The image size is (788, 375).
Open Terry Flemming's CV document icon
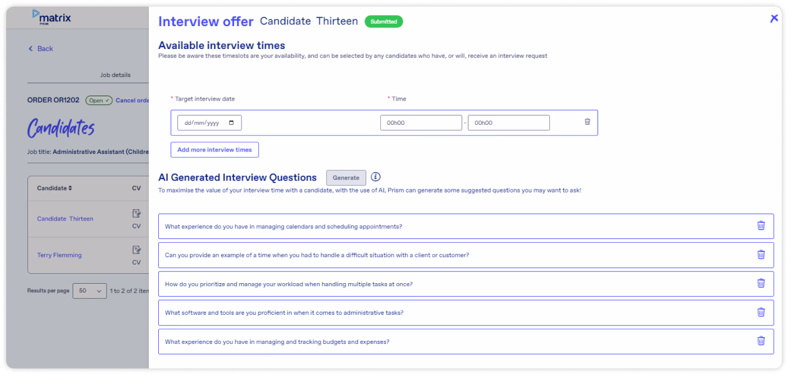point(137,250)
